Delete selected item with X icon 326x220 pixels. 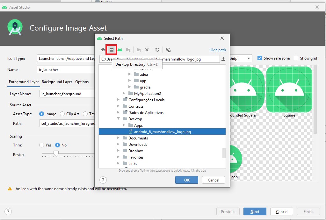(147, 50)
